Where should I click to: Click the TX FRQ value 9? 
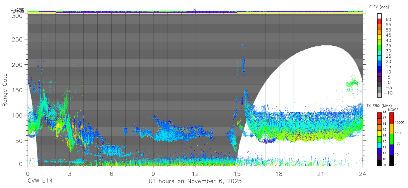click(385, 165)
